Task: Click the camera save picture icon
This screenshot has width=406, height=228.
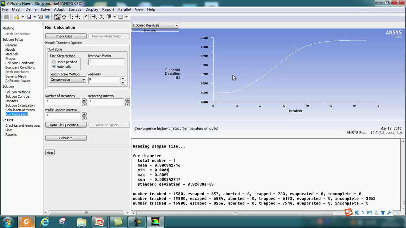Action: click(x=41, y=17)
